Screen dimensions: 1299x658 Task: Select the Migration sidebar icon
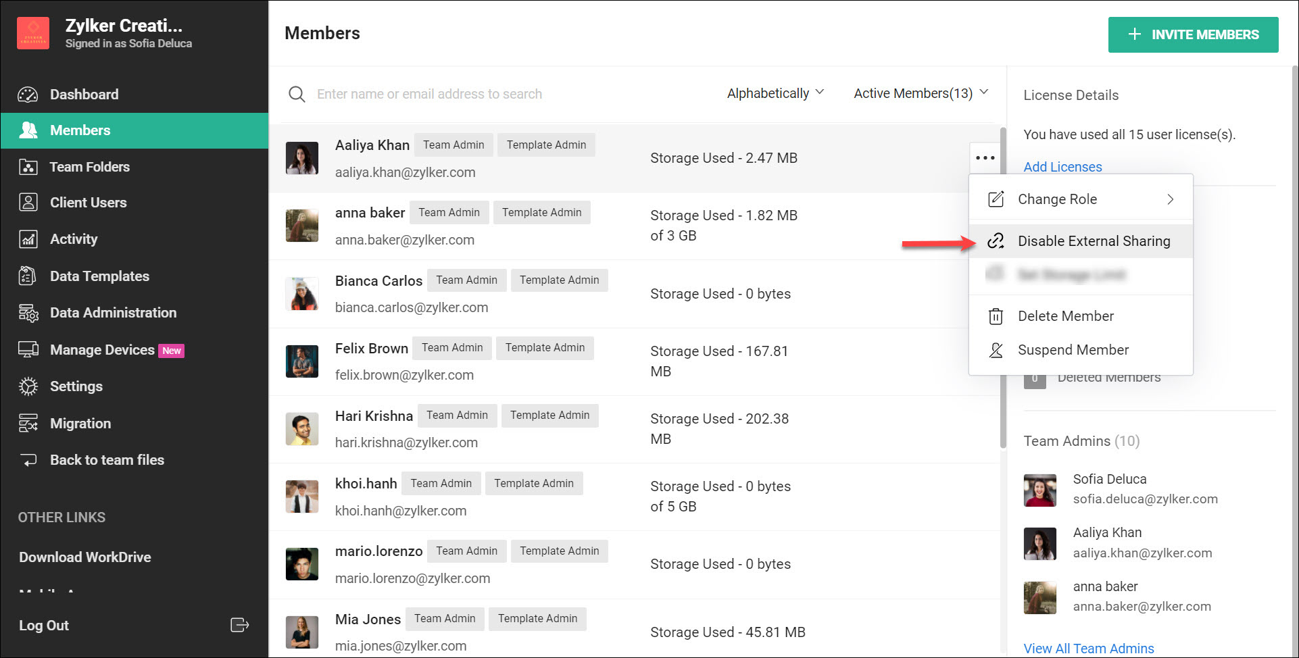point(28,423)
